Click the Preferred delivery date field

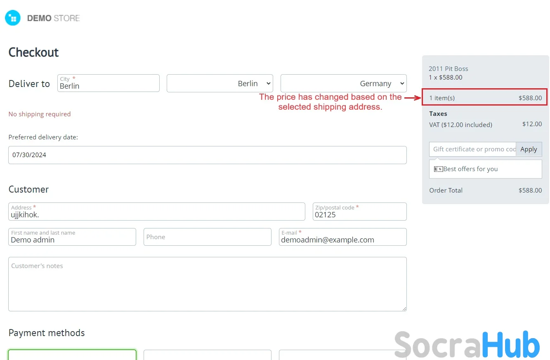(x=208, y=155)
